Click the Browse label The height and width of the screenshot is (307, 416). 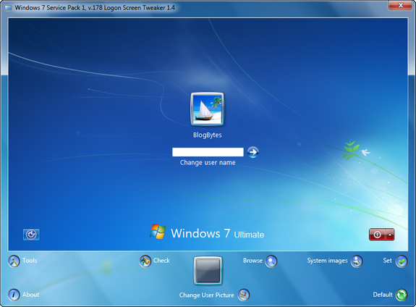click(x=252, y=261)
